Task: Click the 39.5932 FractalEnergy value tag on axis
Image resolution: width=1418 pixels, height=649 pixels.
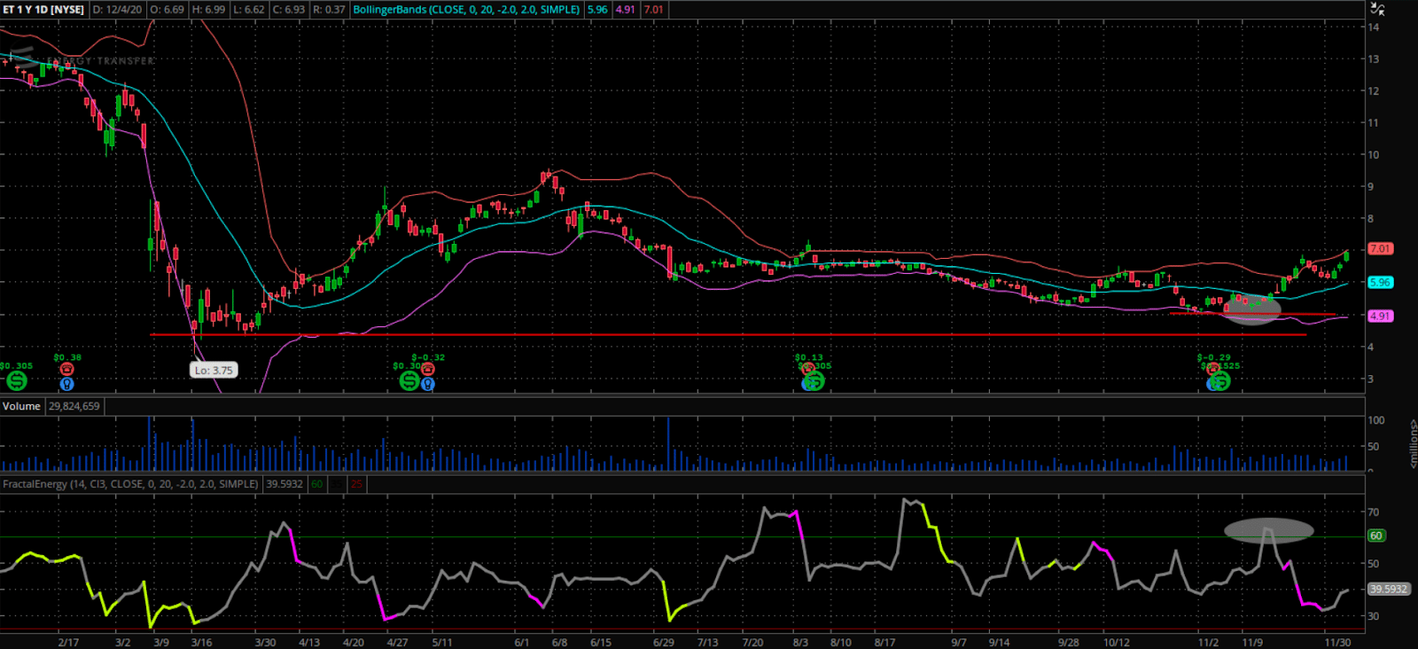Action: (1388, 589)
